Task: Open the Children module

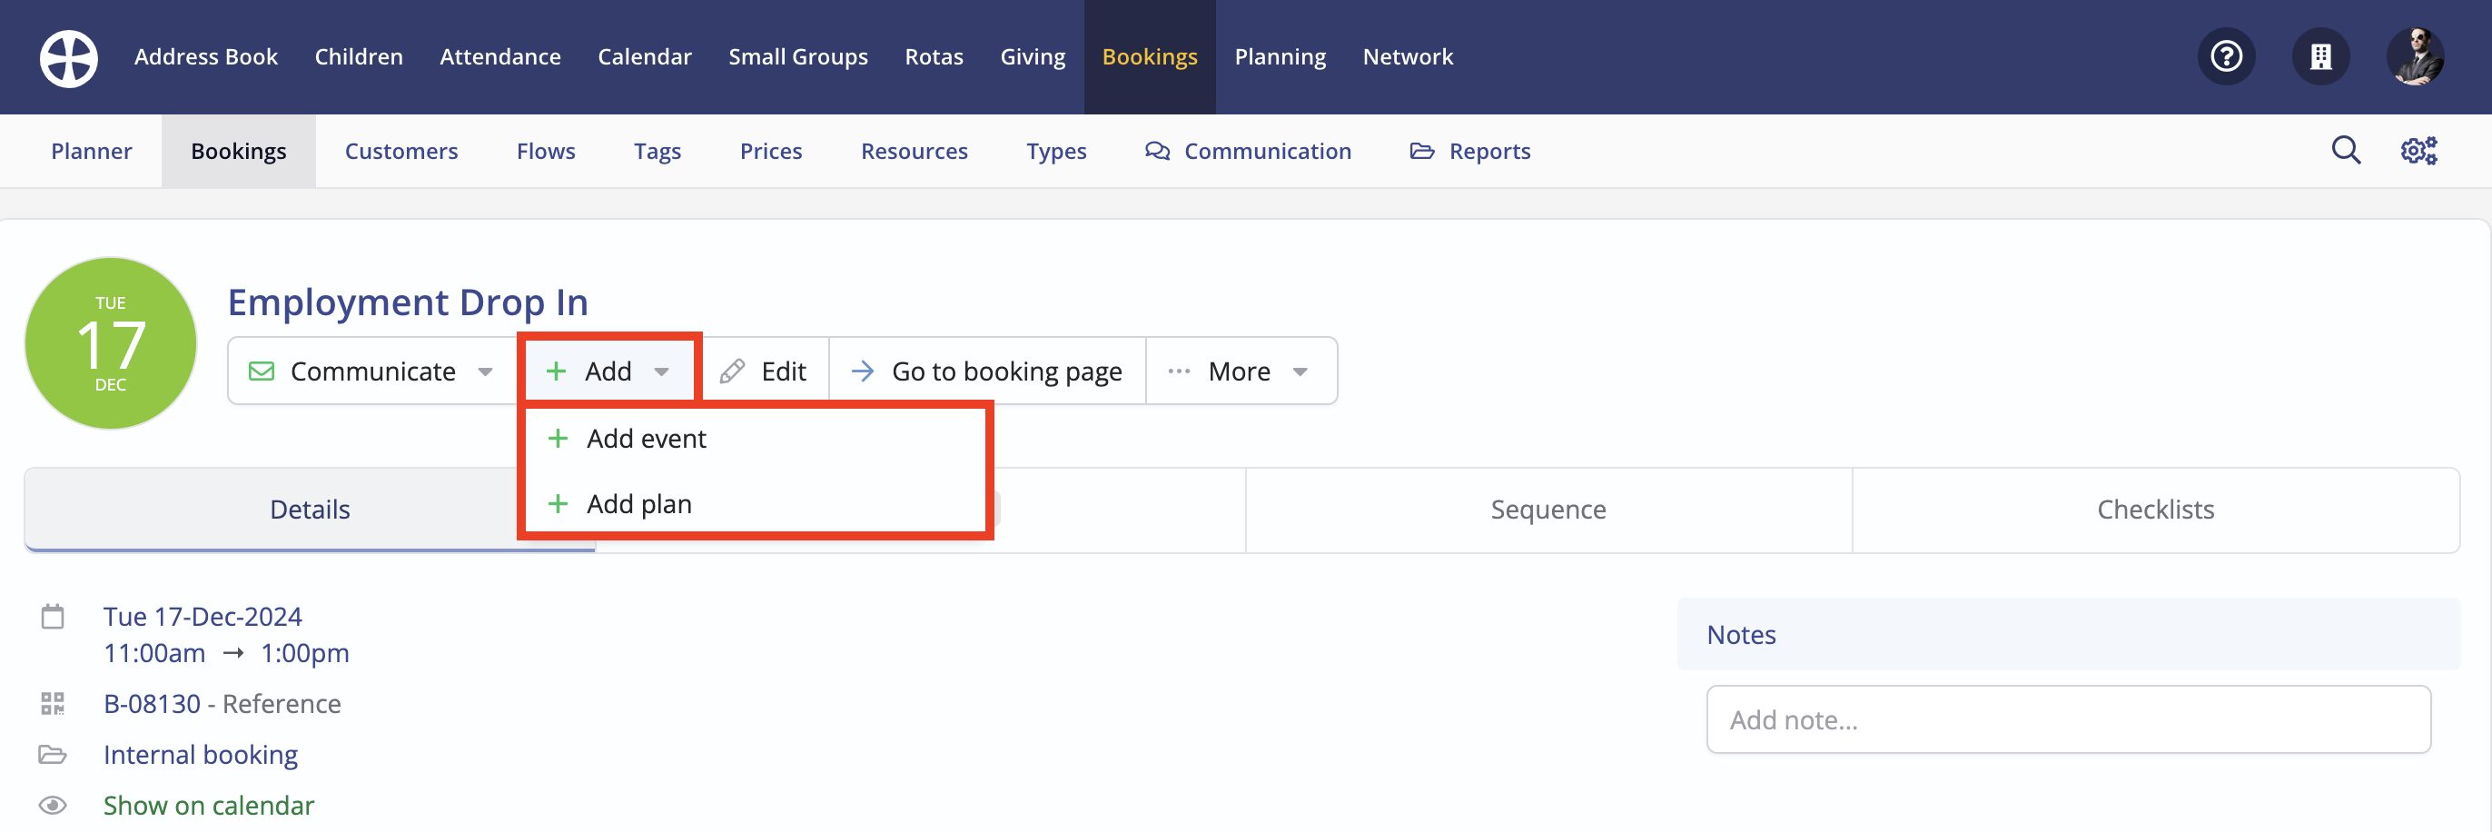Action: point(359,57)
